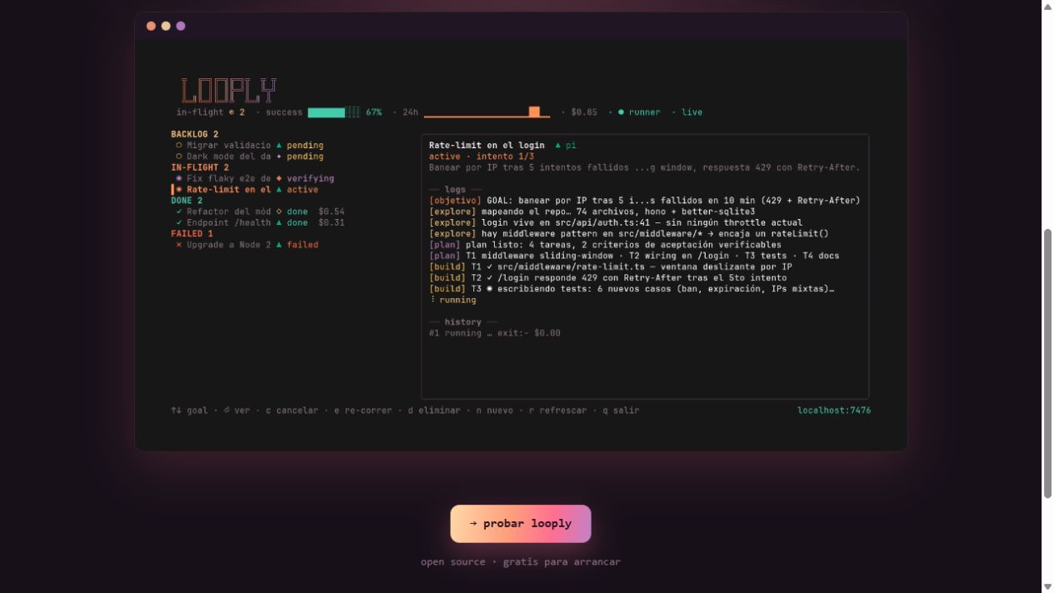The image size is (1054, 593).
Task: Click the yellow dot in terminal titlebar
Action: (x=166, y=26)
